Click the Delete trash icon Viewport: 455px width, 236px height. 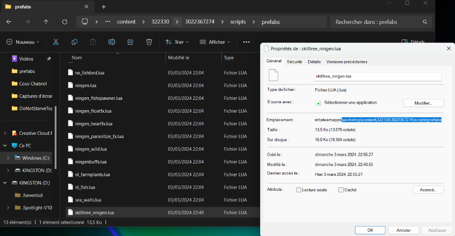click(x=149, y=42)
